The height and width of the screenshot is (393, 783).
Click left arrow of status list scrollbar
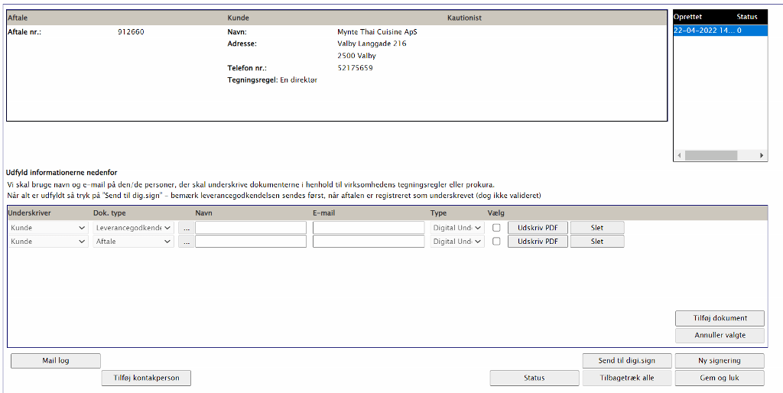pyautogui.click(x=678, y=155)
